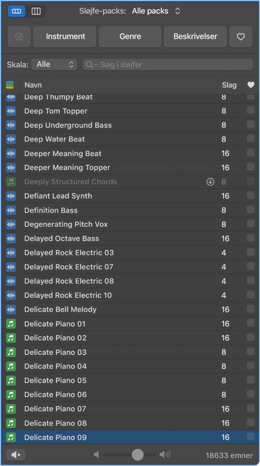Switch to button view layout icon
The height and width of the screenshot is (466, 260).
[x=16, y=11]
